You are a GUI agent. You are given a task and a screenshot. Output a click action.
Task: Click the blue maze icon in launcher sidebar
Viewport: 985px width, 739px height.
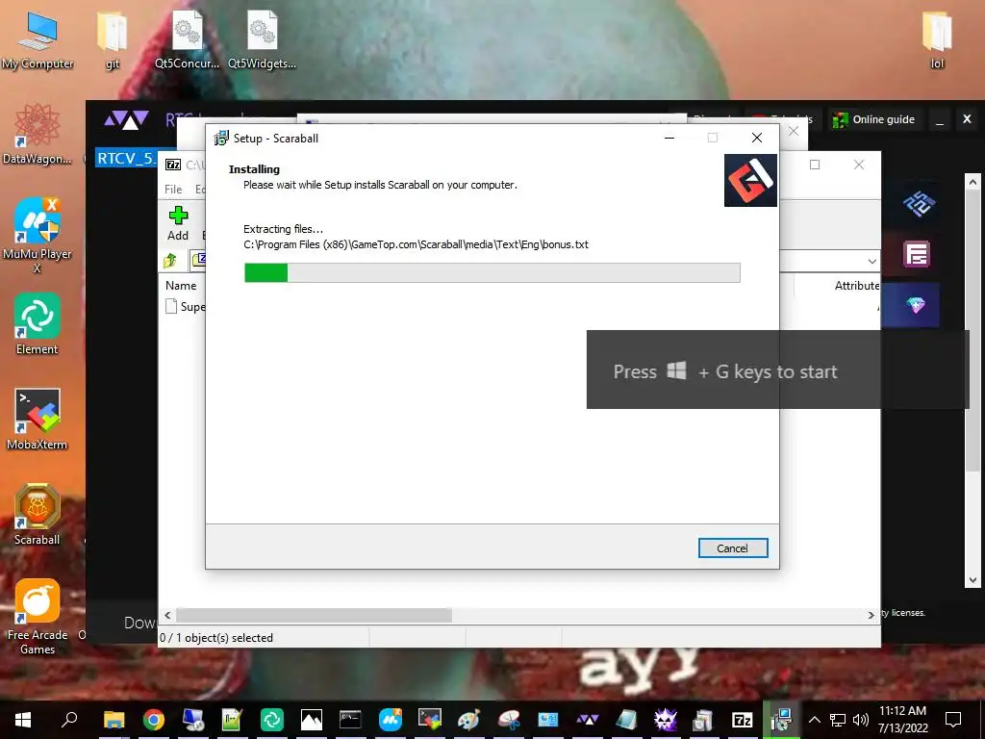coord(918,203)
